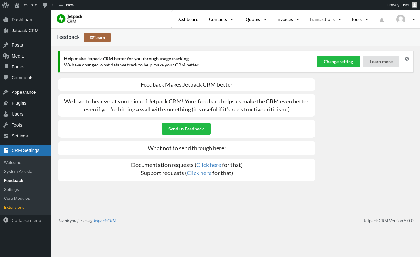Expand the Invoices dropdown menu

(x=288, y=19)
